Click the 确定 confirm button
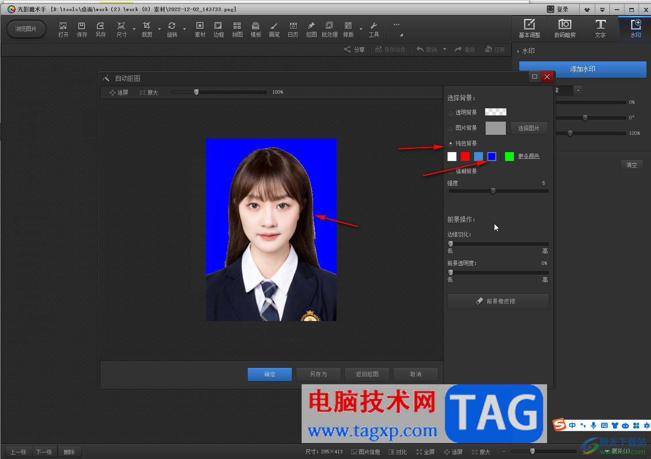 coord(269,374)
